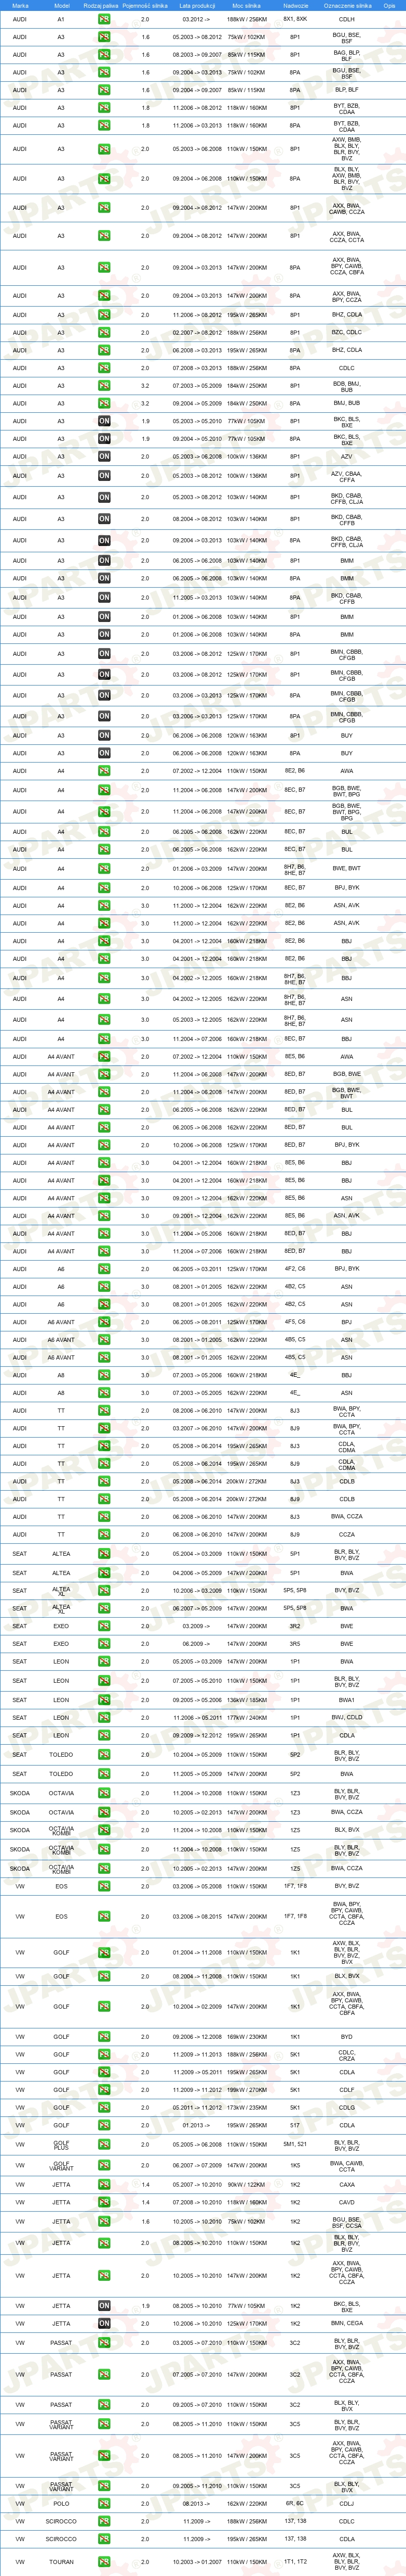Click the power cell 169kW / 230KM
The width and height of the screenshot is (406, 2576).
click(247, 2037)
